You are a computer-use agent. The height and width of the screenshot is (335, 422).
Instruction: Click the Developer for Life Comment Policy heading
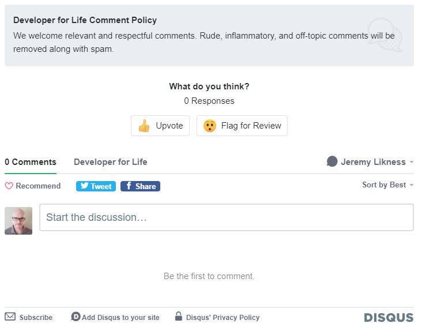pyautogui.click(x=85, y=20)
